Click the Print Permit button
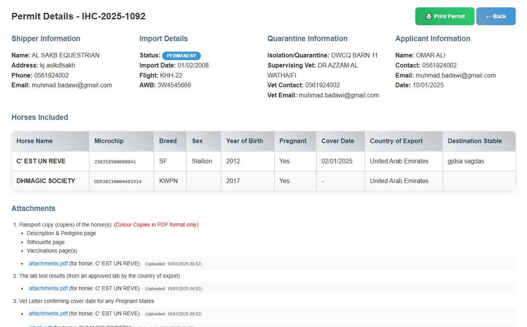Viewport: 527px width, 327px height. [x=444, y=16]
